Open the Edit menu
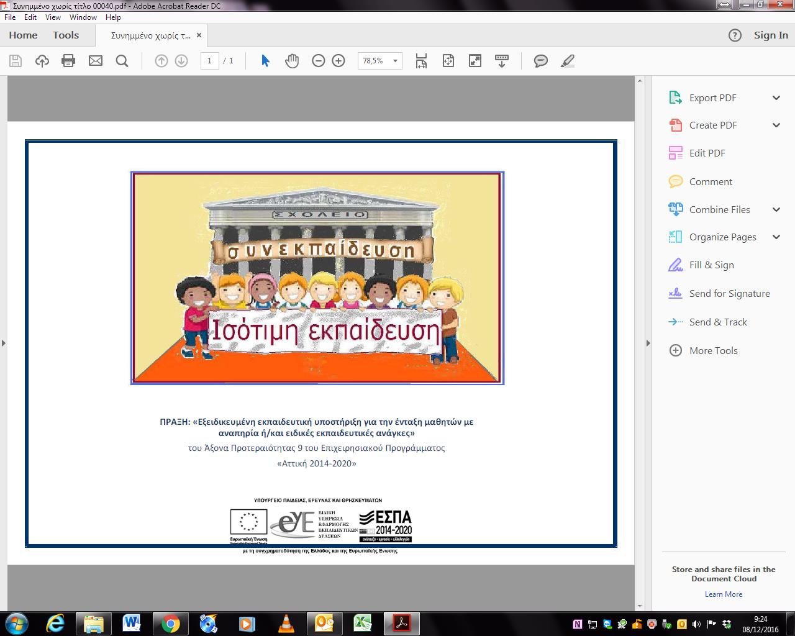 click(30, 17)
